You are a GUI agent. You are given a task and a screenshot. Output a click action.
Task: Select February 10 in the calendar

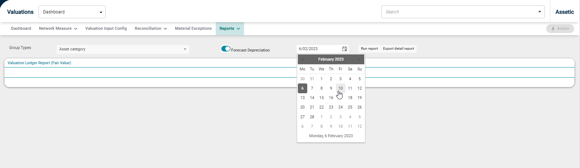pyautogui.click(x=340, y=88)
